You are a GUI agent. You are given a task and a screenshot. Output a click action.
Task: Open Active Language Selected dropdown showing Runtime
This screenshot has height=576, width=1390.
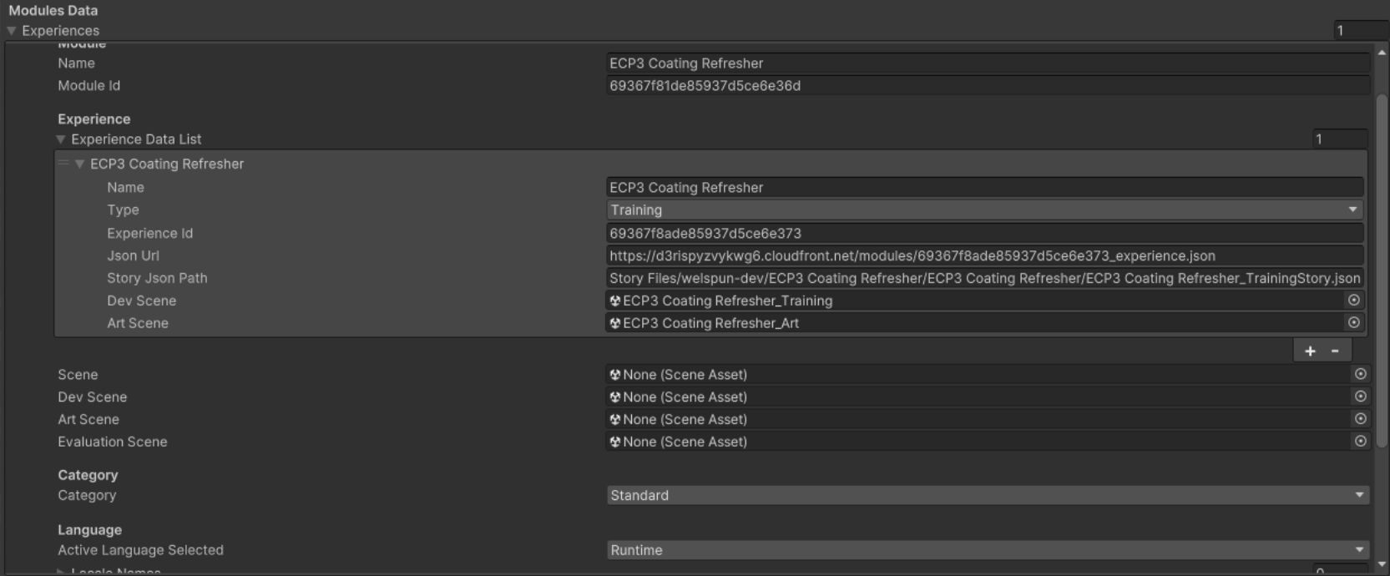point(988,551)
